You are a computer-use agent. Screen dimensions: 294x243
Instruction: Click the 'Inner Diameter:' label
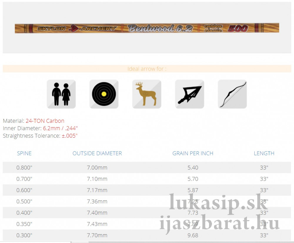[22, 128]
